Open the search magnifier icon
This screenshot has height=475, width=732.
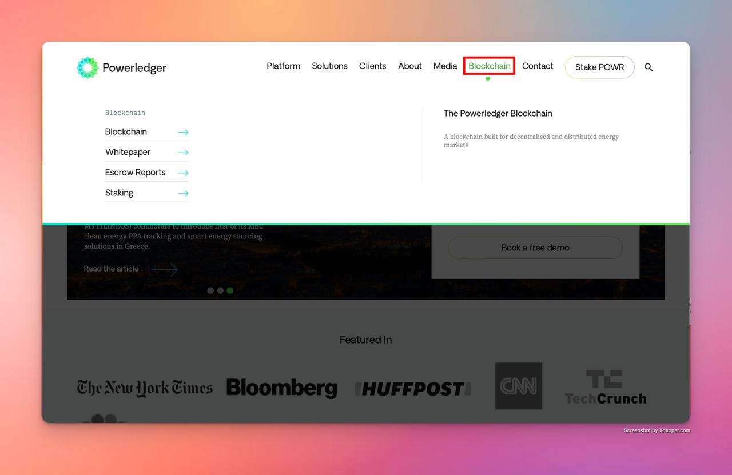[x=649, y=67]
